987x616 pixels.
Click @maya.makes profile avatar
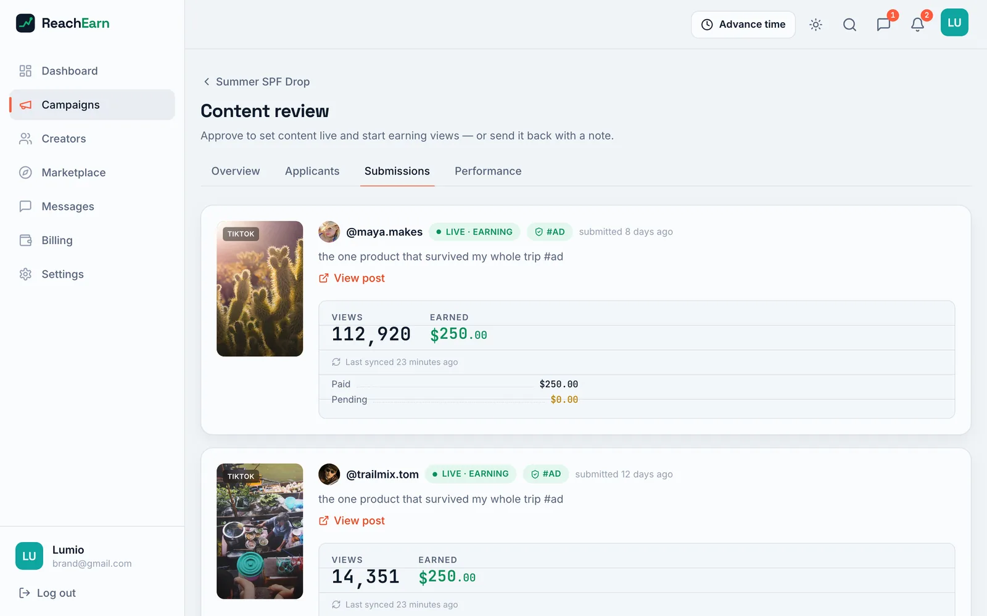329,232
